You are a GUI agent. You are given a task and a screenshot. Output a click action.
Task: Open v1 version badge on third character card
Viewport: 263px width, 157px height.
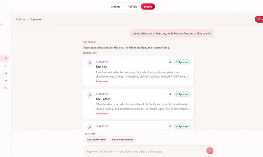click(170, 127)
